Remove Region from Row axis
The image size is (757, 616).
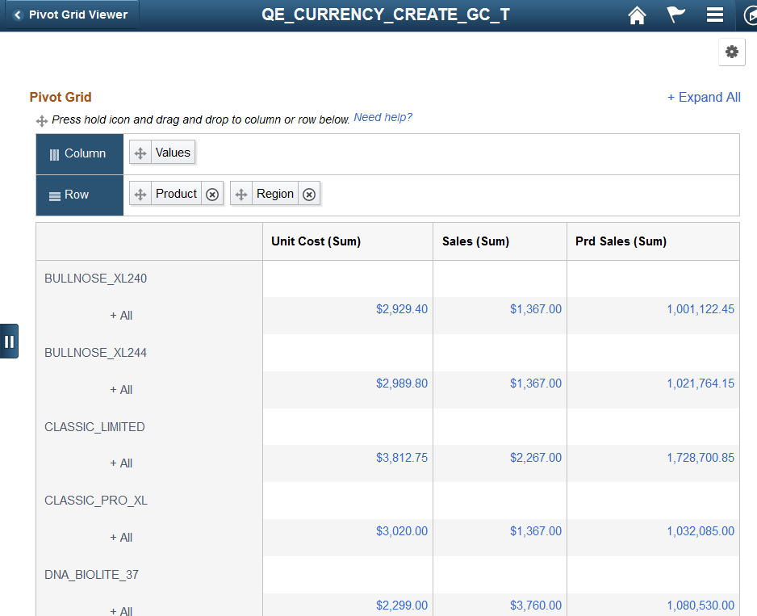[309, 195]
